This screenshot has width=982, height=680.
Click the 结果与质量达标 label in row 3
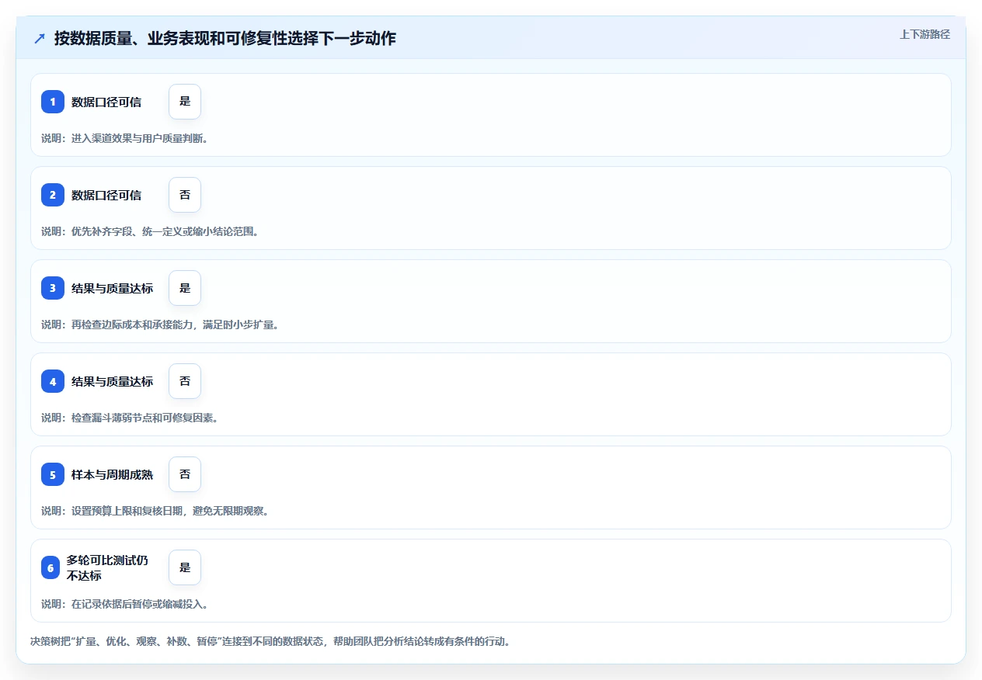click(x=112, y=288)
